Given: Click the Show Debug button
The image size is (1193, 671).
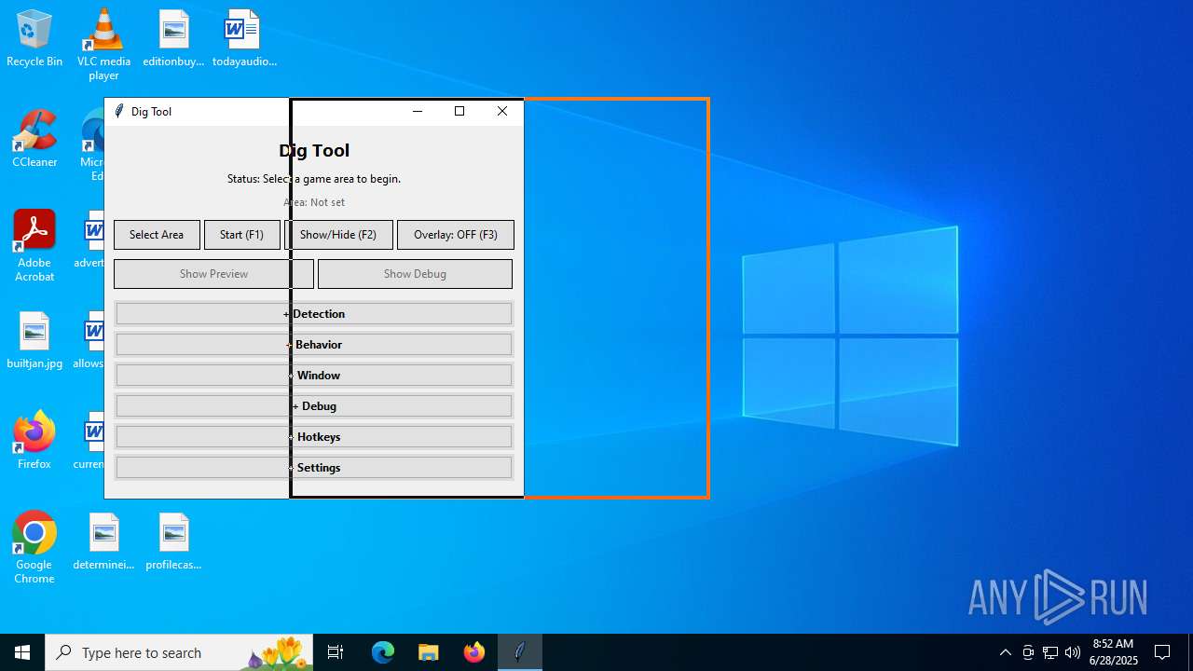Looking at the screenshot, I should [415, 274].
